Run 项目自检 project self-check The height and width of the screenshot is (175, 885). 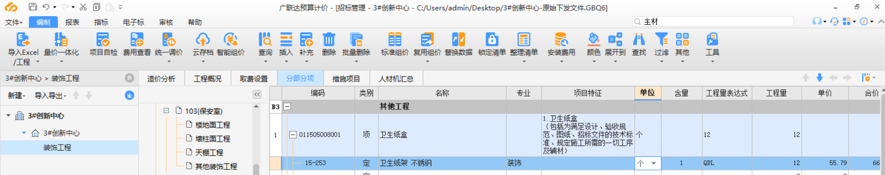coord(103,45)
